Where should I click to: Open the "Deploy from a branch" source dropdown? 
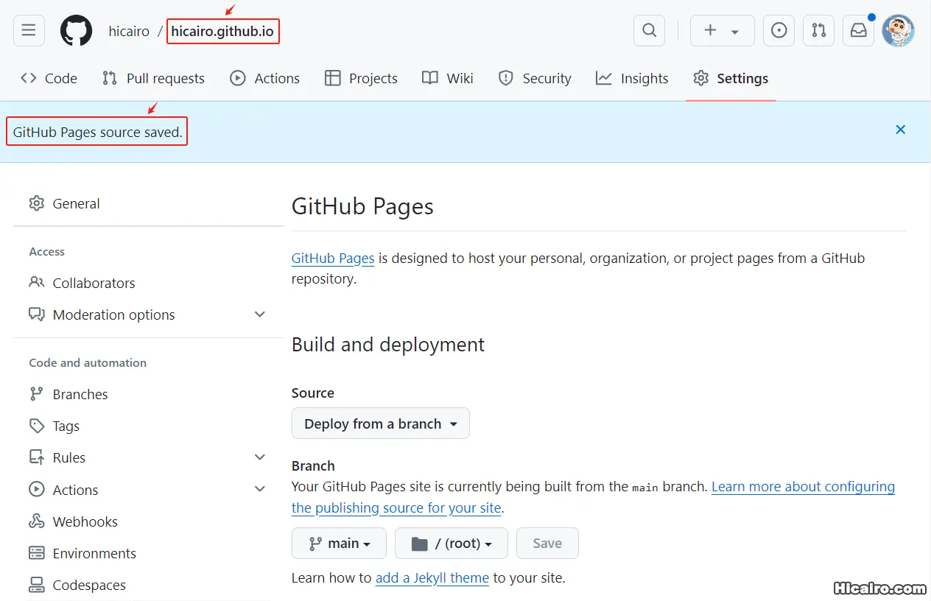[x=380, y=423]
